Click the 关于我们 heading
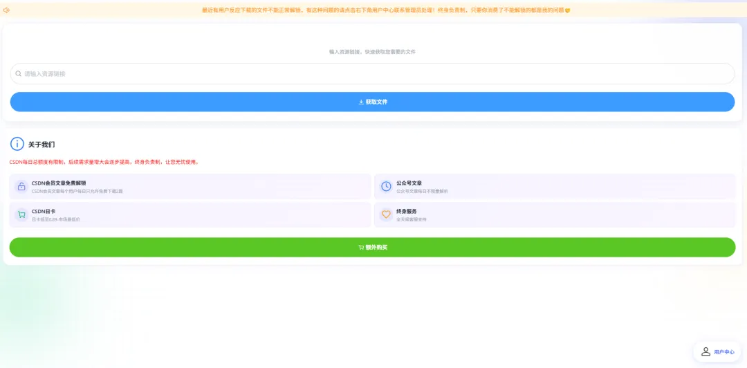747x368 pixels. [41, 145]
